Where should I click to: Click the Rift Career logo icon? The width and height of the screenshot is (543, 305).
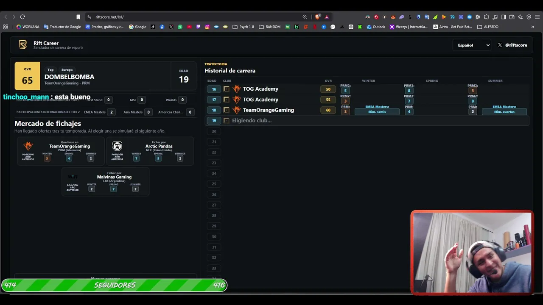23,44
